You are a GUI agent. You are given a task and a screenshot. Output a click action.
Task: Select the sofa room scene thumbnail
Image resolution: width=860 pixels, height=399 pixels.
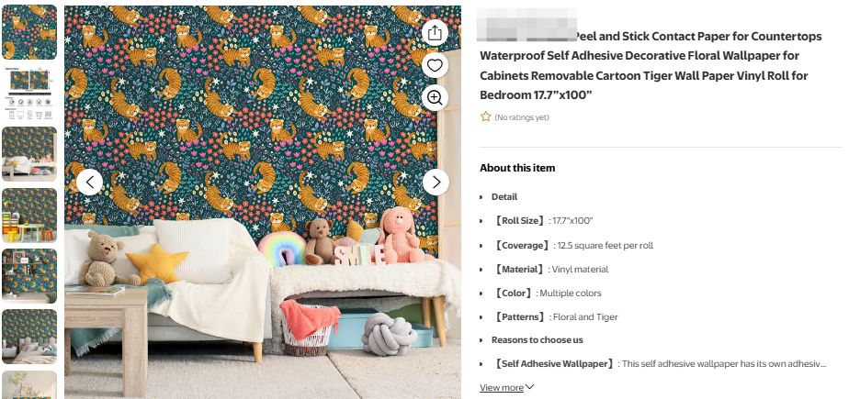(x=29, y=154)
